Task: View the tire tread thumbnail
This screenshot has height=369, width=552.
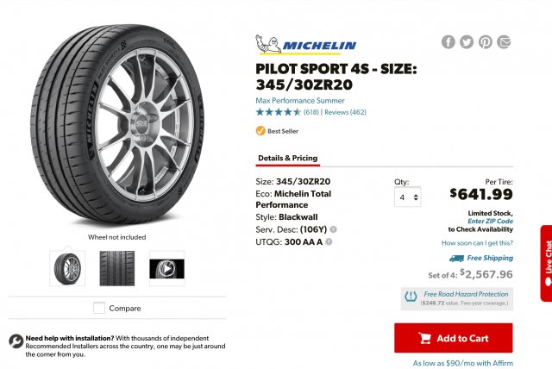Action: 116,268
